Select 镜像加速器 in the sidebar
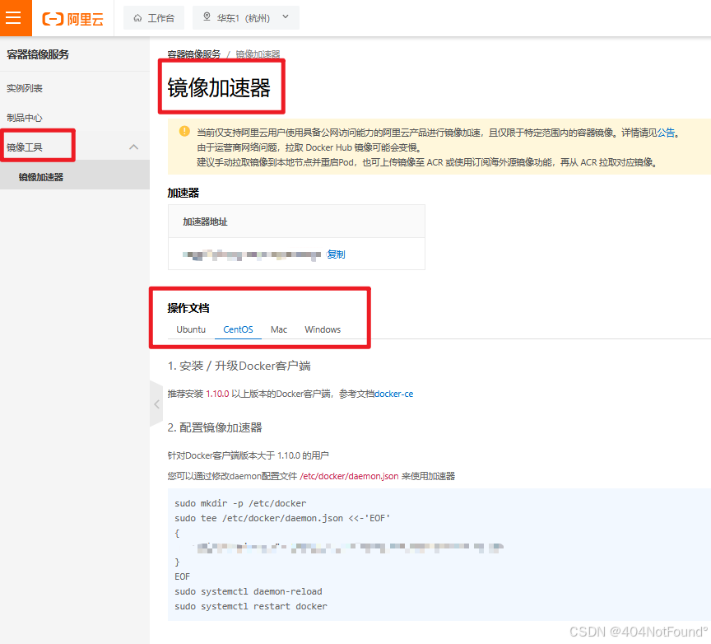This screenshot has width=711, height=644. pyautogui.click(x=41, y=175)
